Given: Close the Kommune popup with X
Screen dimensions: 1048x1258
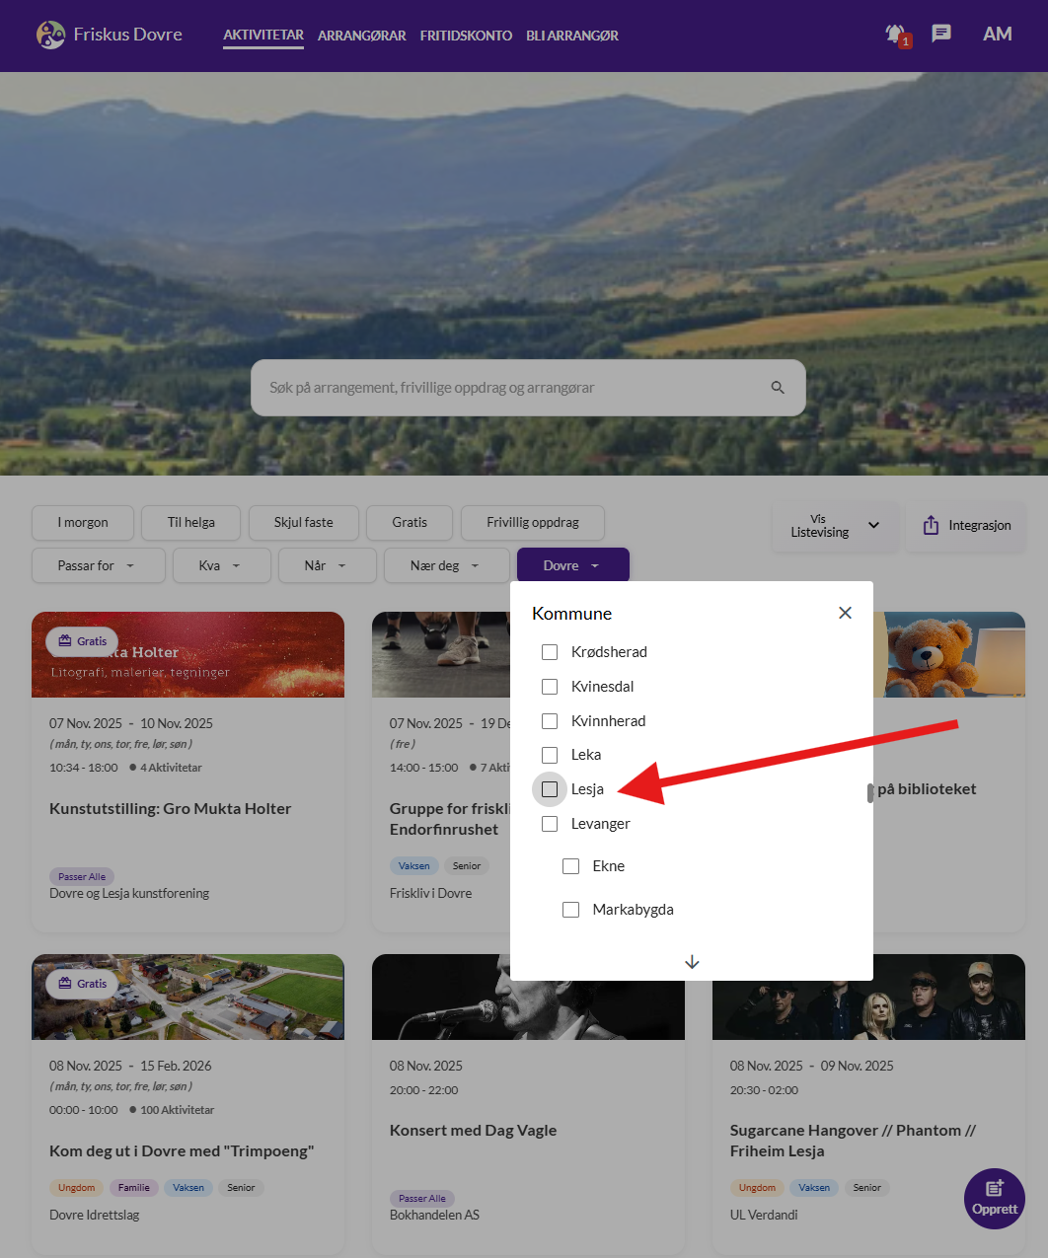Looking at the screenshot, I should [845, 613].
